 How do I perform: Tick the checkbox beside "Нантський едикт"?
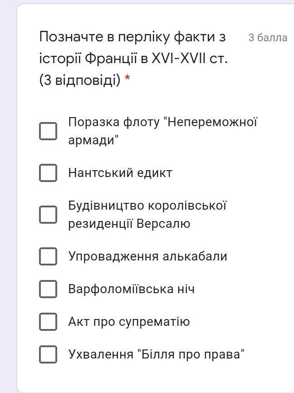pyautogui.click(x=48, y=173)
